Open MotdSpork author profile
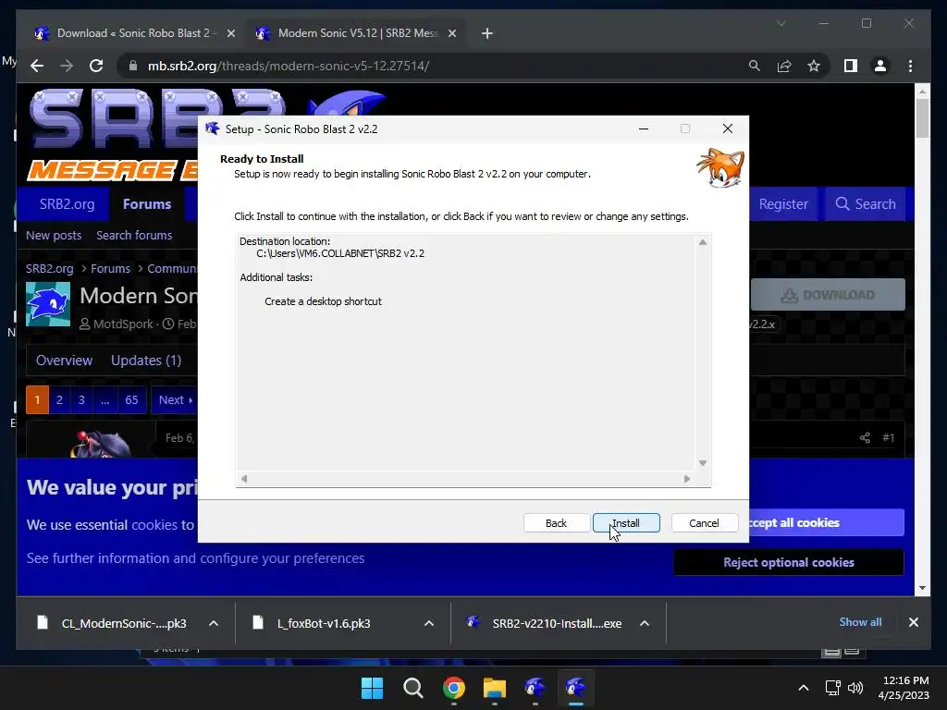This screenshot has height=710, width=947. (123, 324)
